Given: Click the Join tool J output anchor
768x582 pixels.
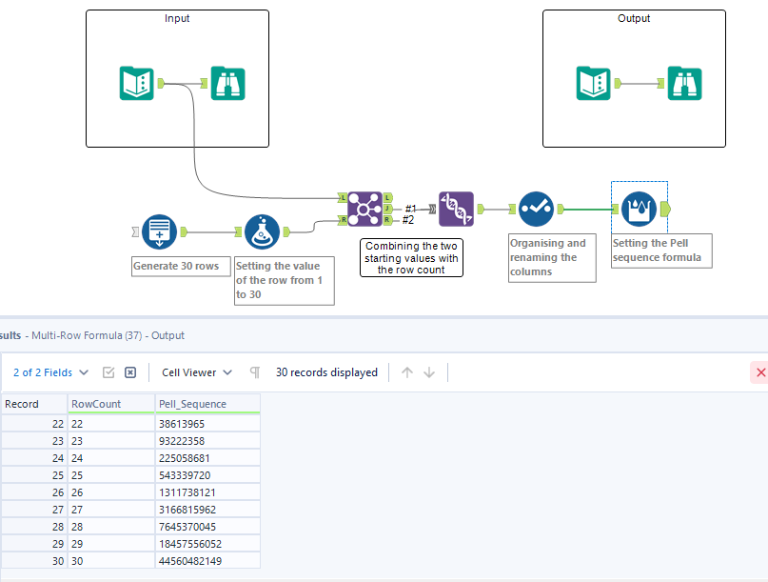Looking at the screenshot, I should [x=387, y=209].
